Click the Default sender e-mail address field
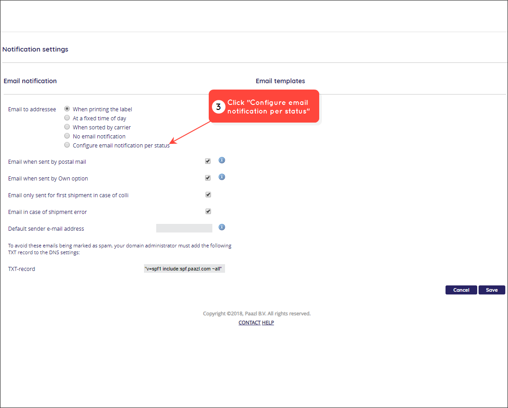508x408 pixels. coord(184,228)
